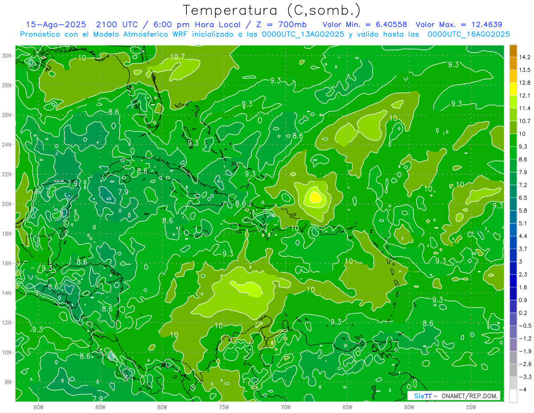Click the "2100 UTC" time text
Image resolution: width=534 pixels, height=413 pixels.
[x=117, y=25]
